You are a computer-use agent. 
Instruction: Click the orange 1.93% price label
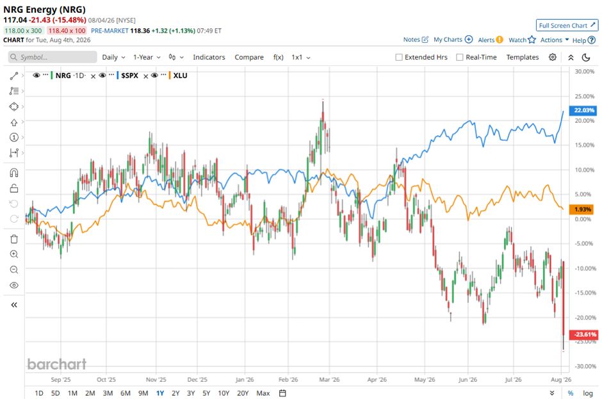[582, 209]
